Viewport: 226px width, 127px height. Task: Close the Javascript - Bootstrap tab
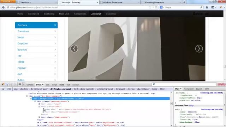pyautogui.click(x=97, y=2)
